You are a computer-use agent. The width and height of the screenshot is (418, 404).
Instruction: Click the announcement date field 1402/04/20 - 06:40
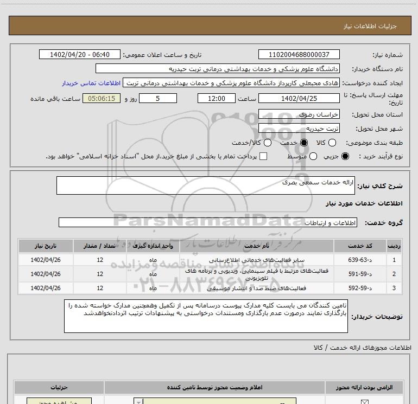tap(80, 54)
